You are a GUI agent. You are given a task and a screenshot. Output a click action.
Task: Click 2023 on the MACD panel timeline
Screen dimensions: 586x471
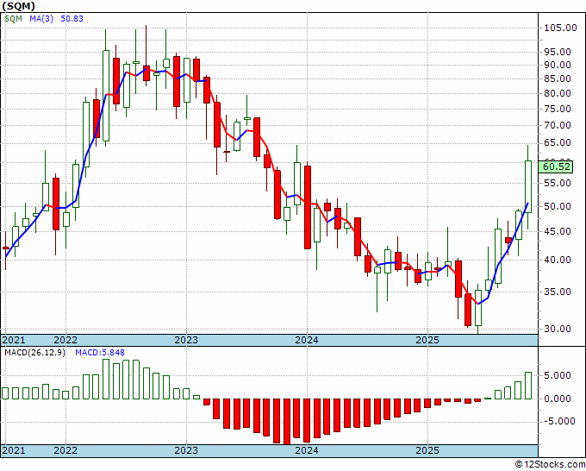click(x=186, y=450)
